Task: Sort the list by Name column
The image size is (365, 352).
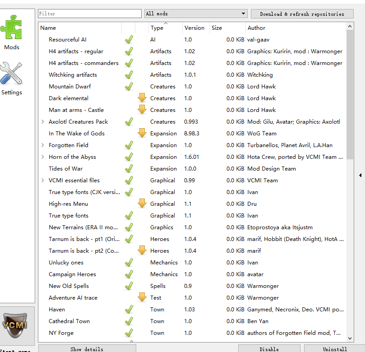Action: 80,28
